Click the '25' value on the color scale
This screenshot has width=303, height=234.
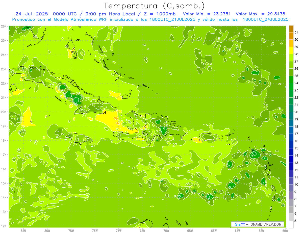point(296,76)
